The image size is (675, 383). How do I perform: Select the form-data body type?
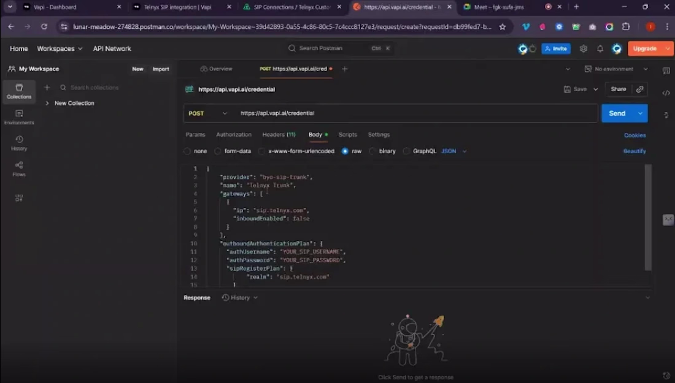point(217,151)
